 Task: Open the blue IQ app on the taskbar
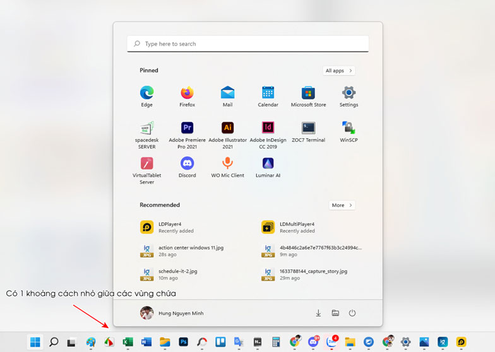coord(443,342)
